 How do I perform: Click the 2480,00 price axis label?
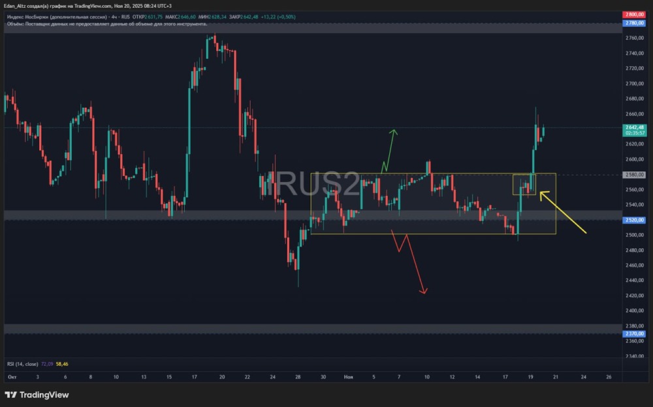tap(635, 250)
